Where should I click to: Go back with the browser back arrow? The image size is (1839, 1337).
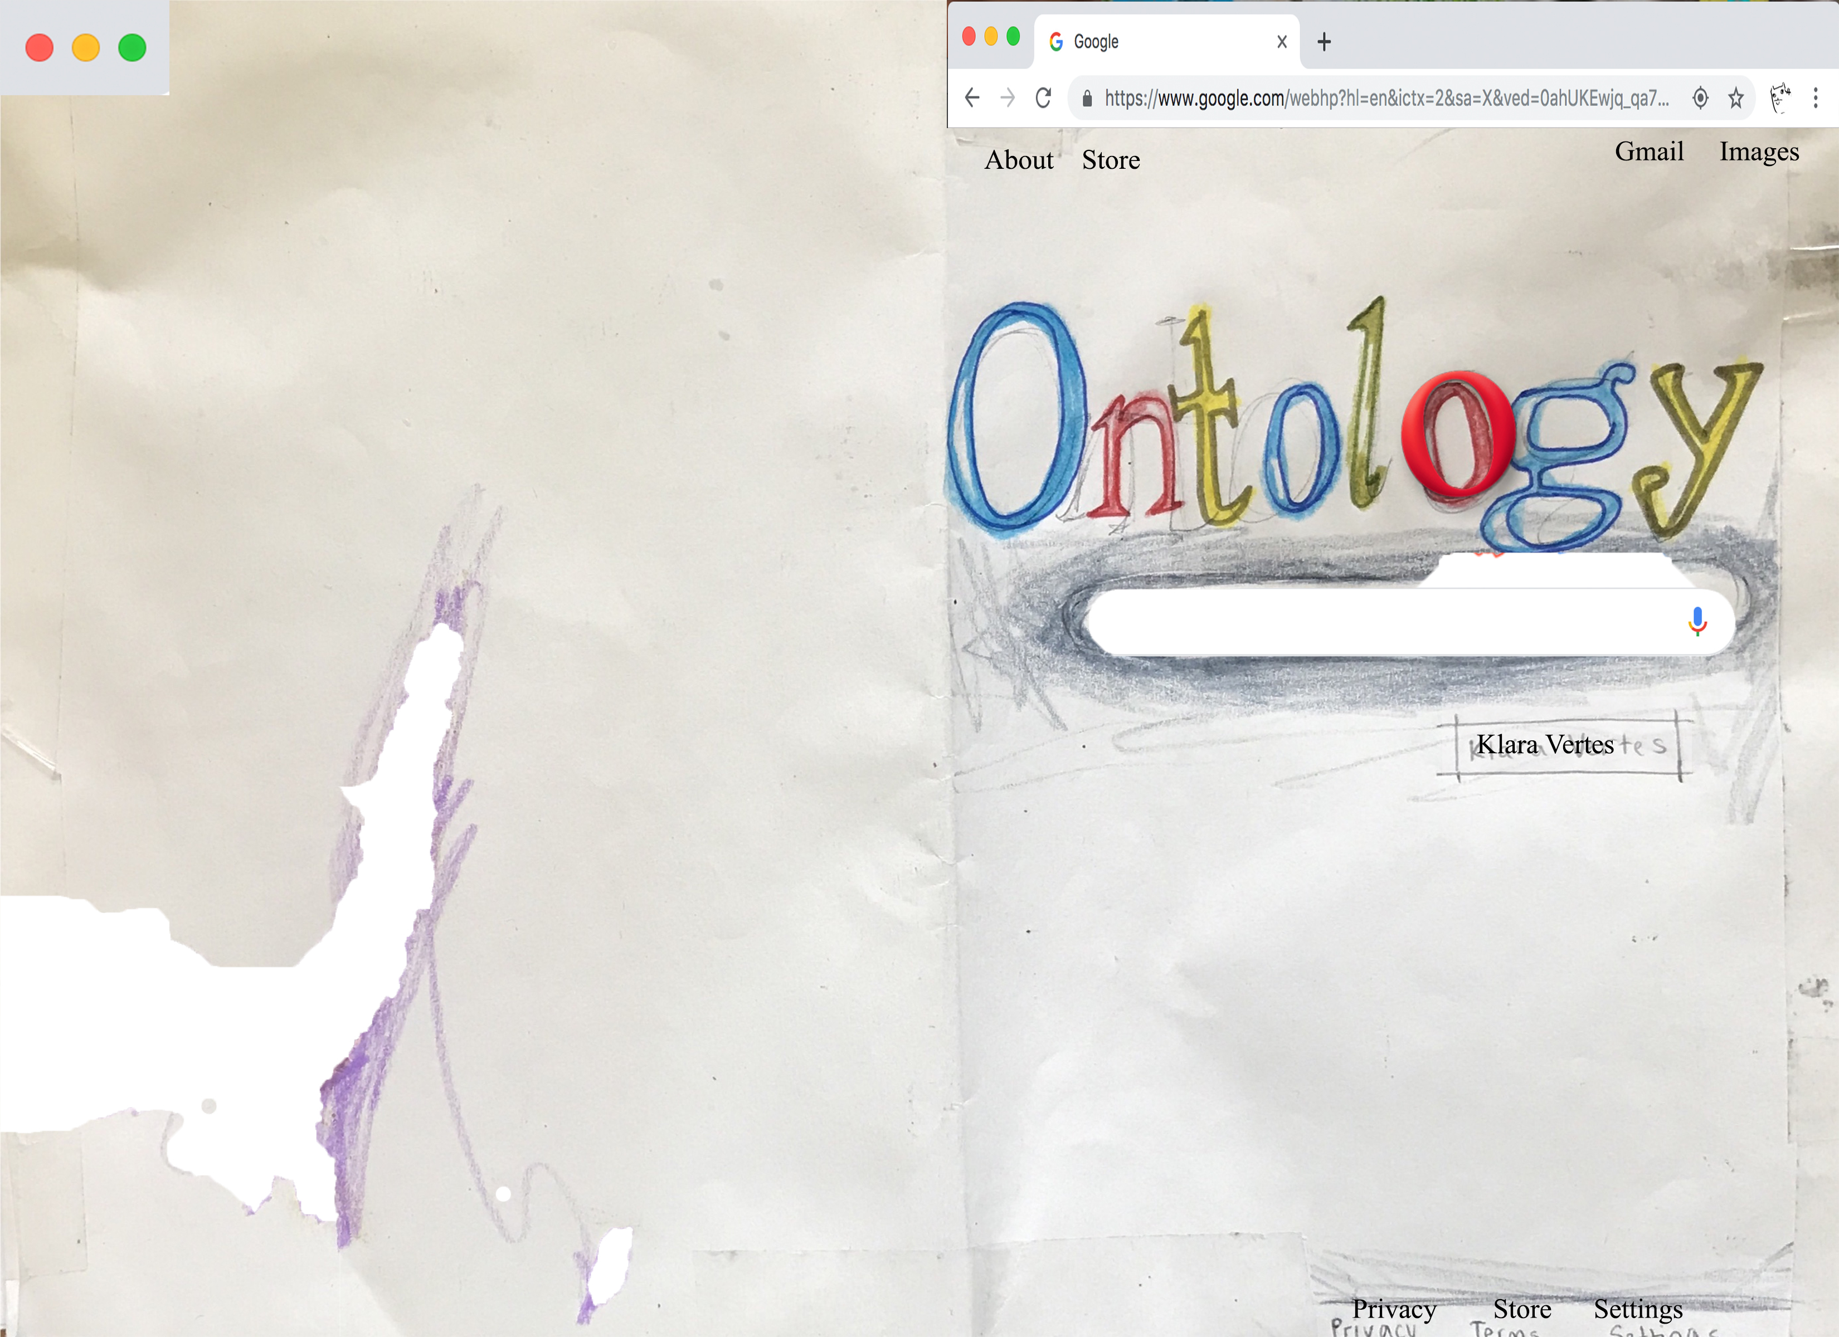(971, 98)
